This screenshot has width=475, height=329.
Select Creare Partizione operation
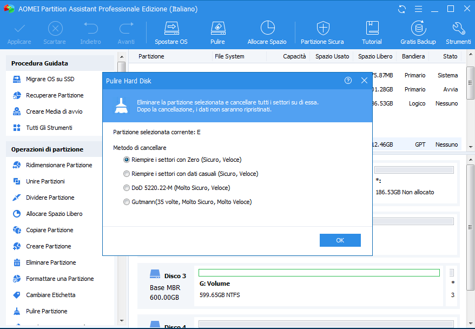pos(42,246)
